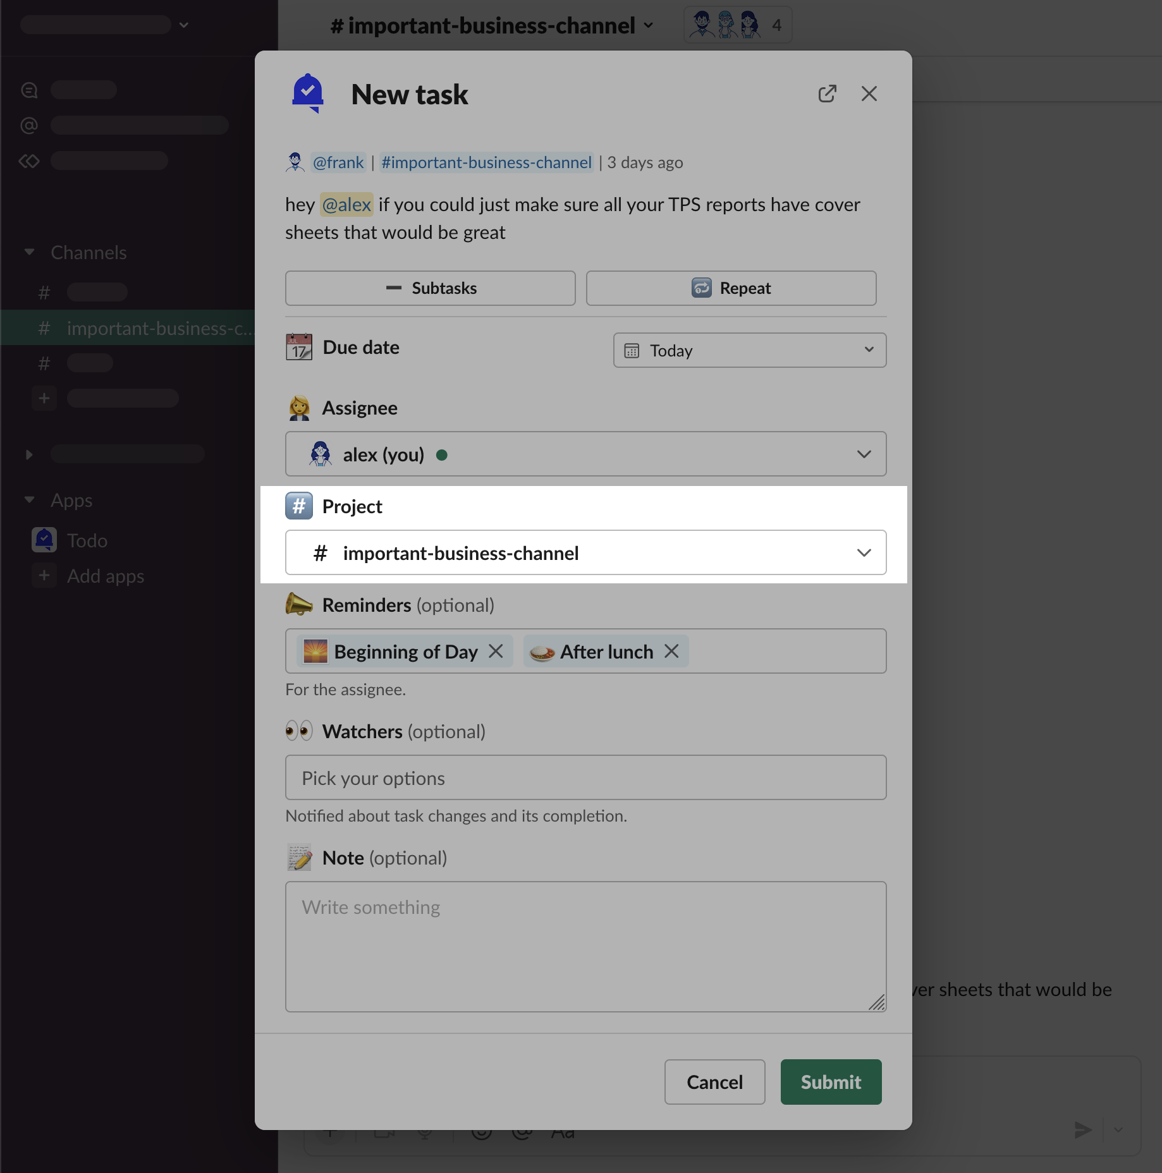Cancel the new task

[714, 1082]
